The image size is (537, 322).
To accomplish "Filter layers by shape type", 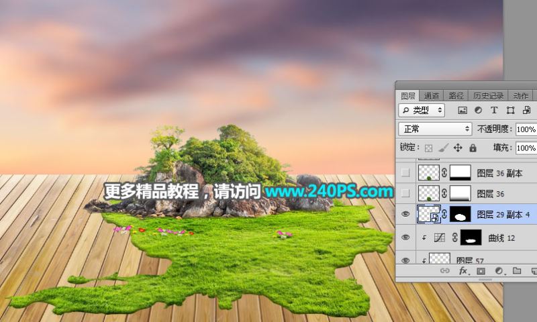I will coord(510,110).
